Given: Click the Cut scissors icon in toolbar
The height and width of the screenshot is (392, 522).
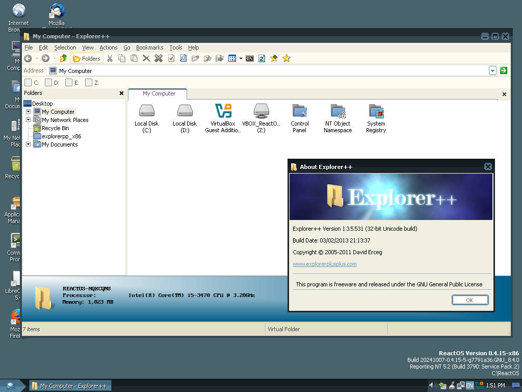Looking at the screenshot, I should pos(109,58).
